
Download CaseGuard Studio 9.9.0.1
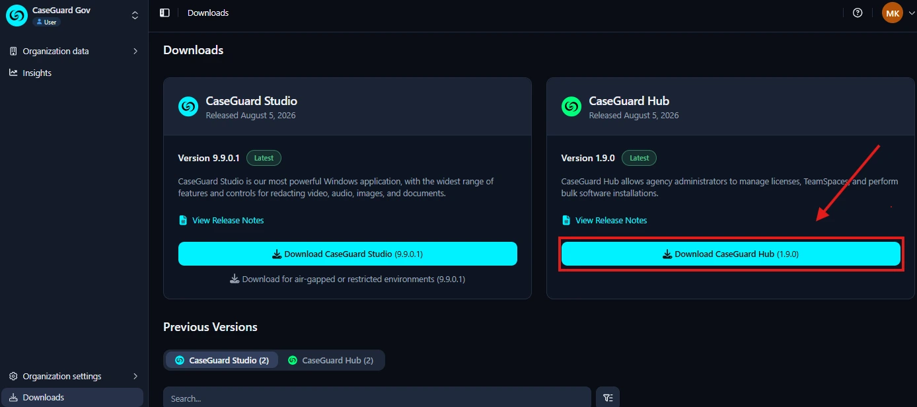coord(348,254)
